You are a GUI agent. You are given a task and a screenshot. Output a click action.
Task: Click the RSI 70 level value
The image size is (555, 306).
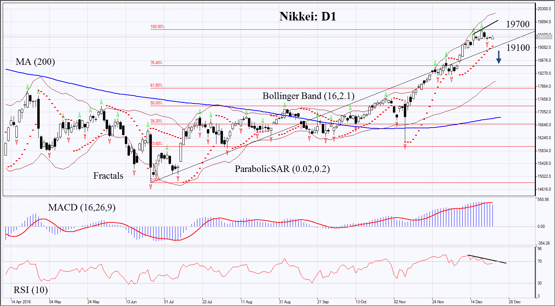point(540,261)
